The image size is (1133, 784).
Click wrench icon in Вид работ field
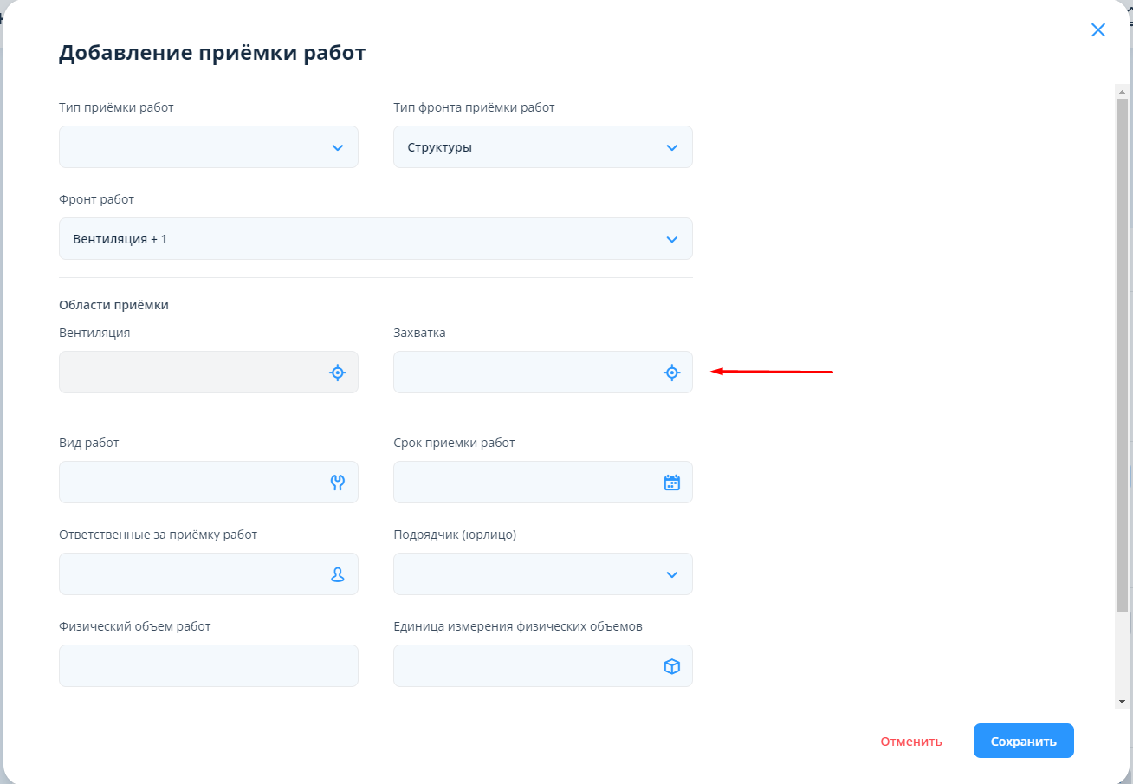tap(338, 483)
